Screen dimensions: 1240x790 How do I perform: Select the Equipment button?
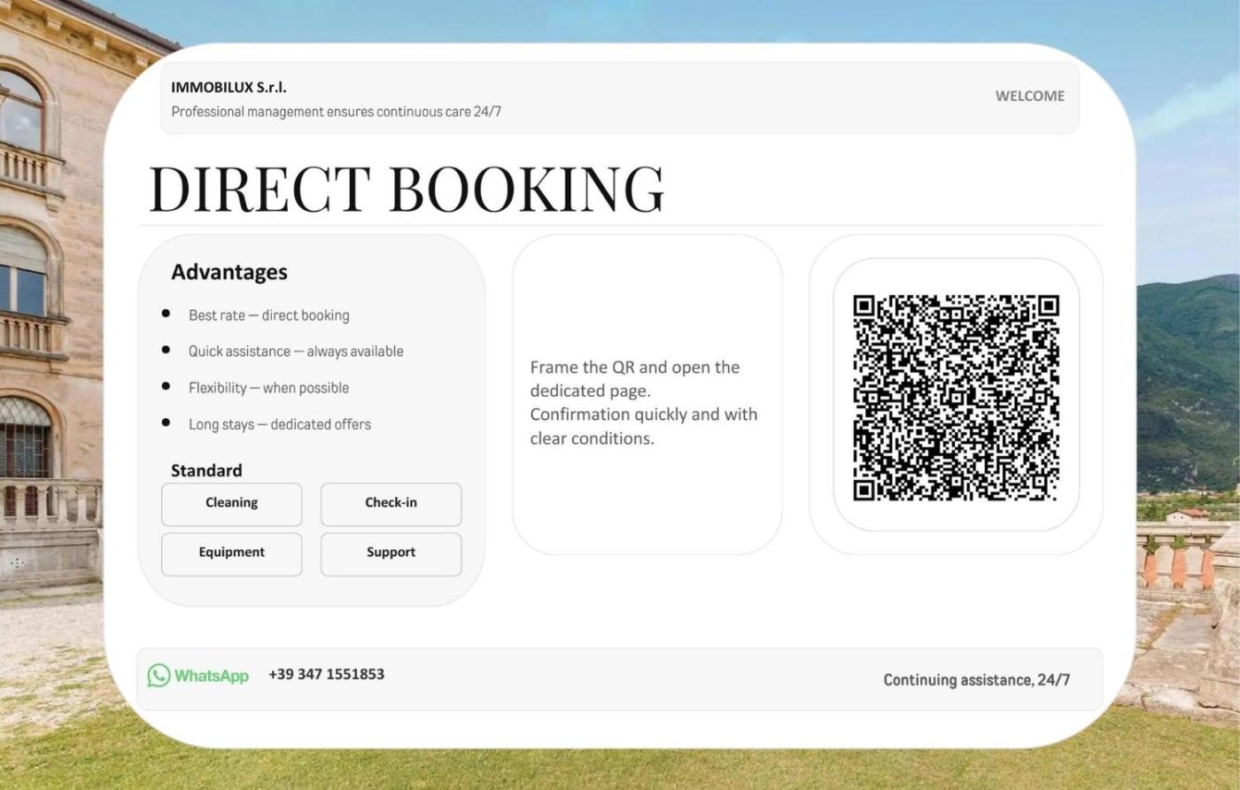click(231, 553)
